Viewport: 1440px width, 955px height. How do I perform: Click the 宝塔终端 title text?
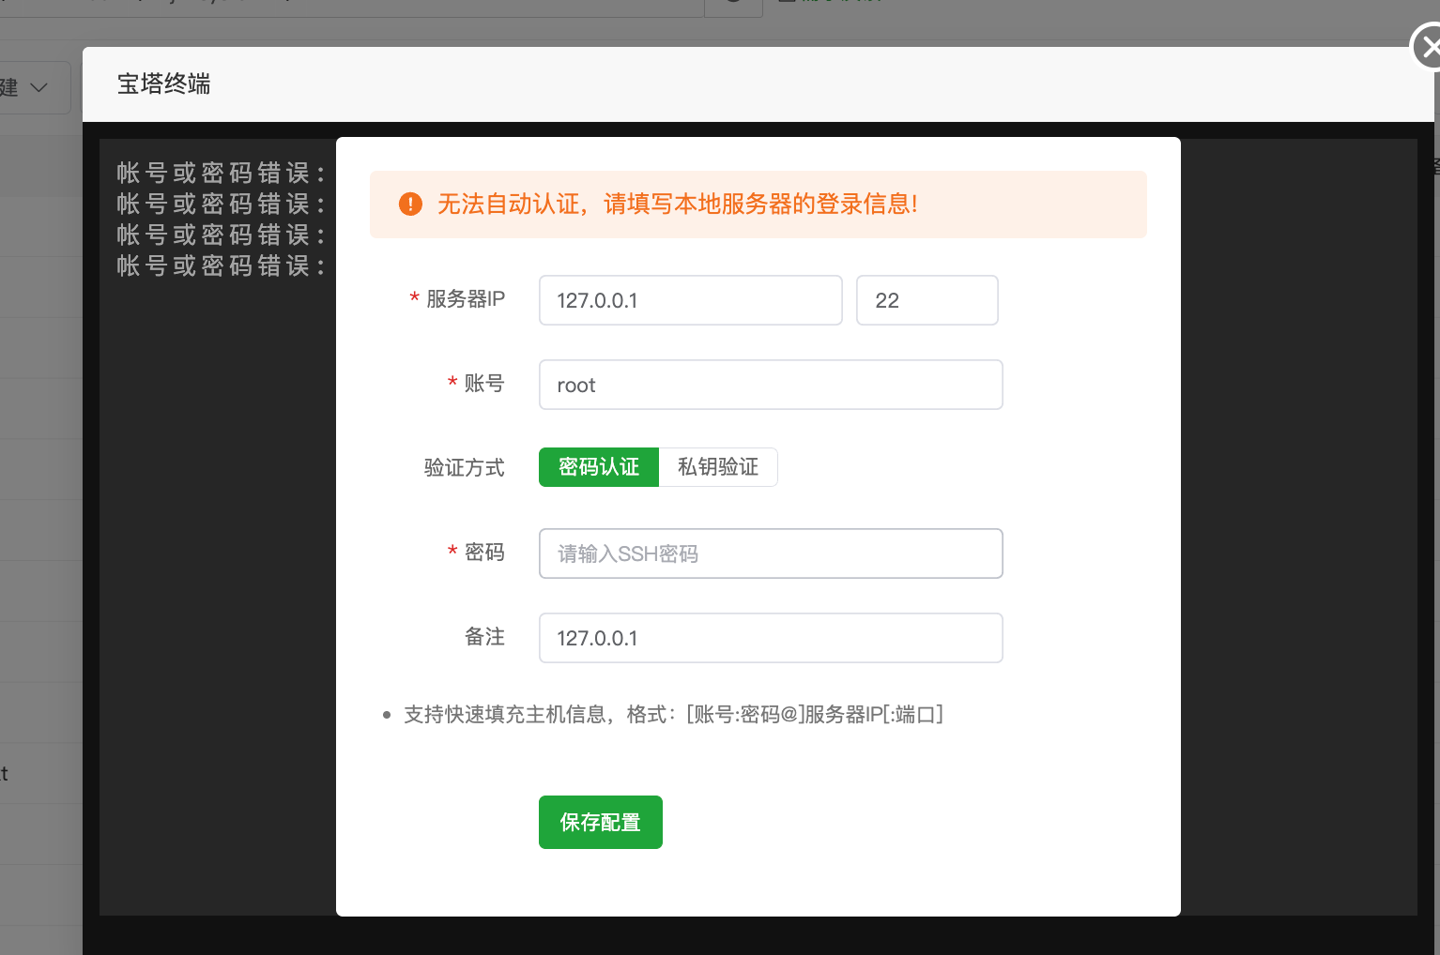point(163,83)
